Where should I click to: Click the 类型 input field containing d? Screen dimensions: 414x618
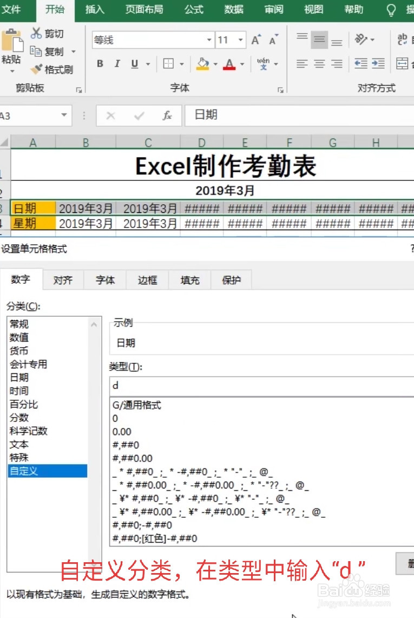click(x=261, y=386)
